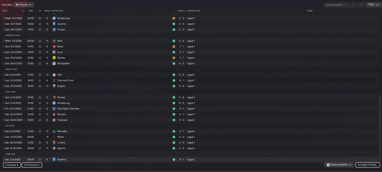Click the Lyon club badge
382x172 pixels.
coord(54,52)
